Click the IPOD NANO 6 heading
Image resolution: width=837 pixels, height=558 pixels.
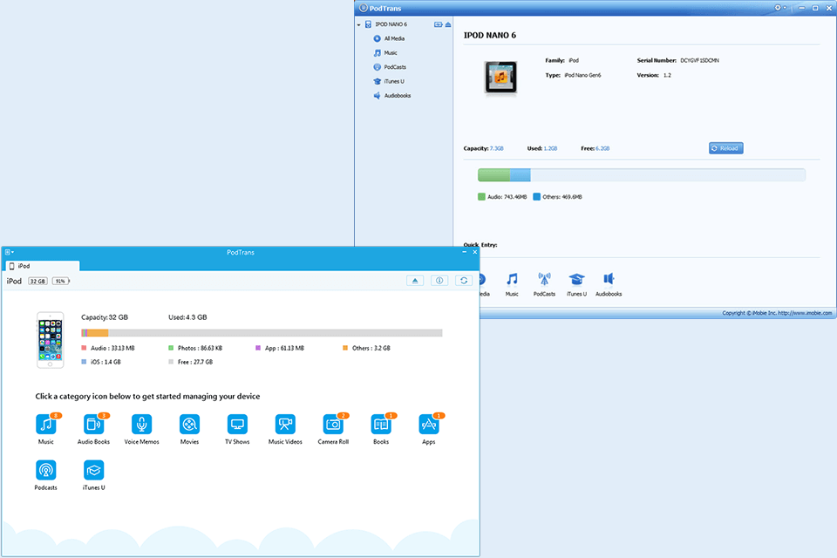490,35
